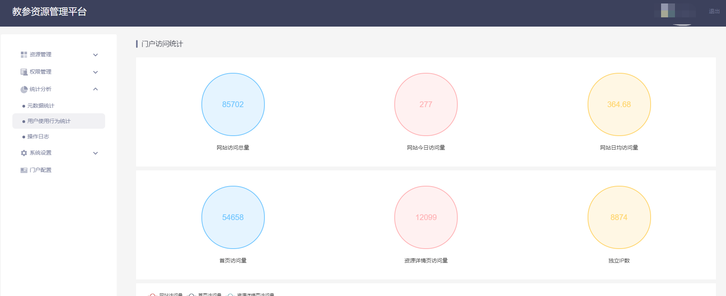Click the 资源详情页访问量 label under the circle
The image size is (726, 296).
pos(426,261)
